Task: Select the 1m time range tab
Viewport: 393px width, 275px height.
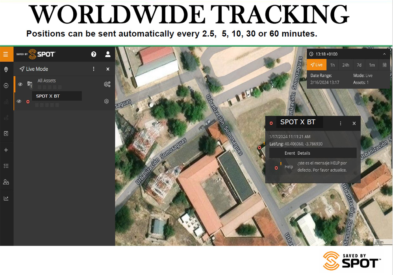Action: pos(372,65)
